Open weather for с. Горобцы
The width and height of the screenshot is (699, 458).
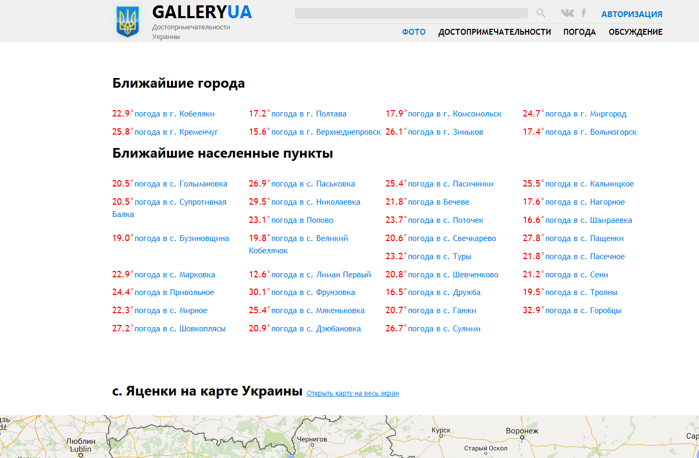point(583,310)
